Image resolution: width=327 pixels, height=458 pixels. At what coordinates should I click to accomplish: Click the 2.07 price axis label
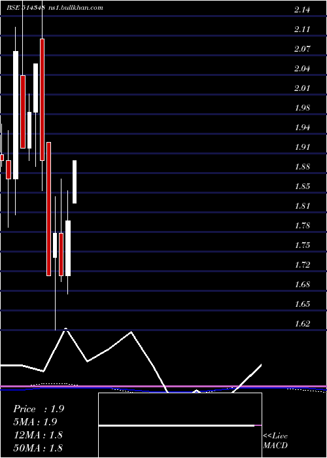tap(302, 49)
